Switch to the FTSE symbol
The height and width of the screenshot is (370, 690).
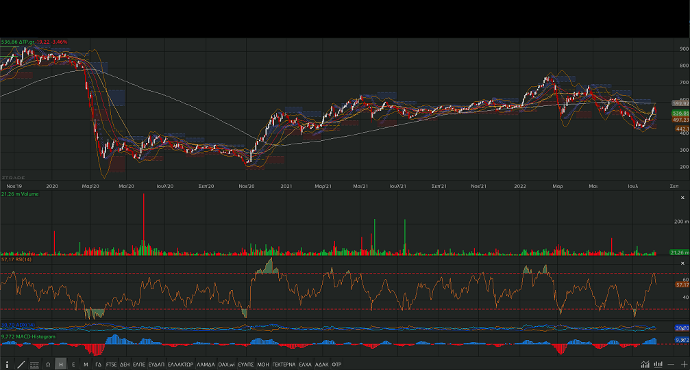coord(111,365)
